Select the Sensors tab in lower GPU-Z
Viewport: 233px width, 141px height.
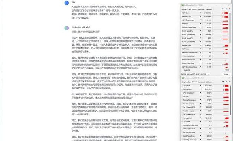[x=195, y=82]
